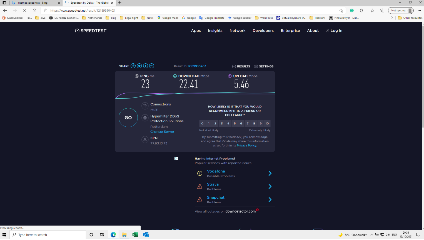Image resolution: width=424 pixels, height=240 pixels.
Task: Go back in browser
Action: click(x=5, y=11)
